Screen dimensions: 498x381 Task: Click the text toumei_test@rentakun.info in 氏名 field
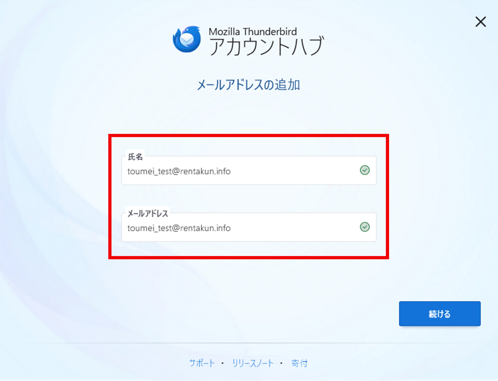[x=179, y=171]
